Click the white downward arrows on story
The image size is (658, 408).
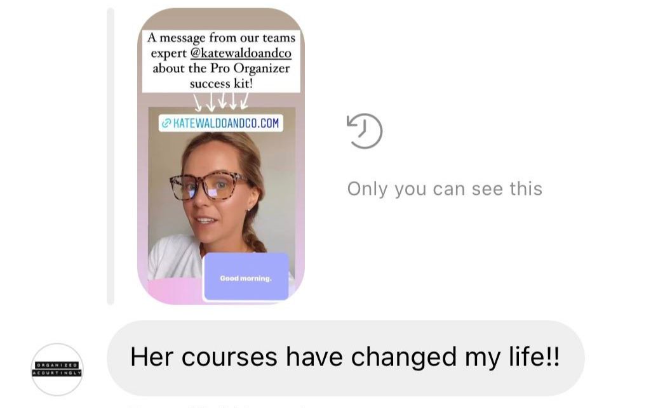pos(221,102)
